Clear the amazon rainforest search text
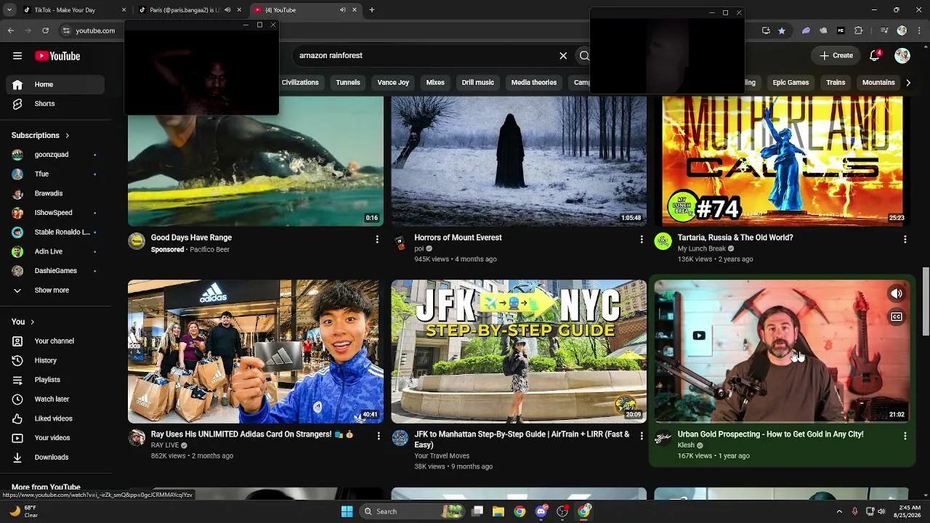Viewport: 930px width, 523px height. [x=563, y=55]
